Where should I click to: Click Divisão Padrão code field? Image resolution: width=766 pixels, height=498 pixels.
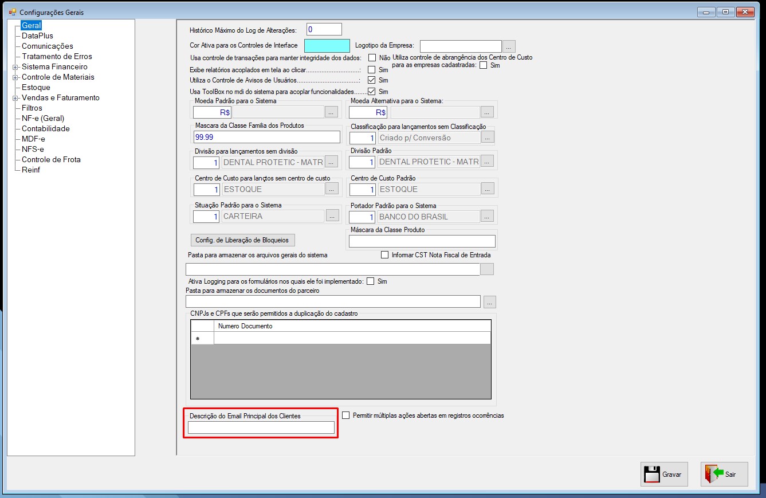(x=363, y=162)
